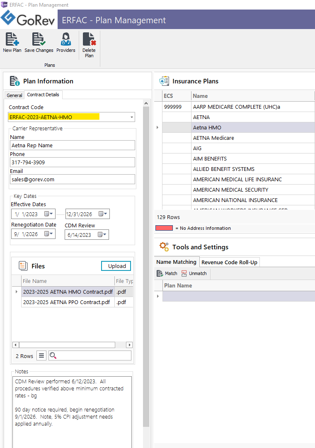Click the Files section document icon
This screenshot has width=315, height=448.
(x=23, y=266)
